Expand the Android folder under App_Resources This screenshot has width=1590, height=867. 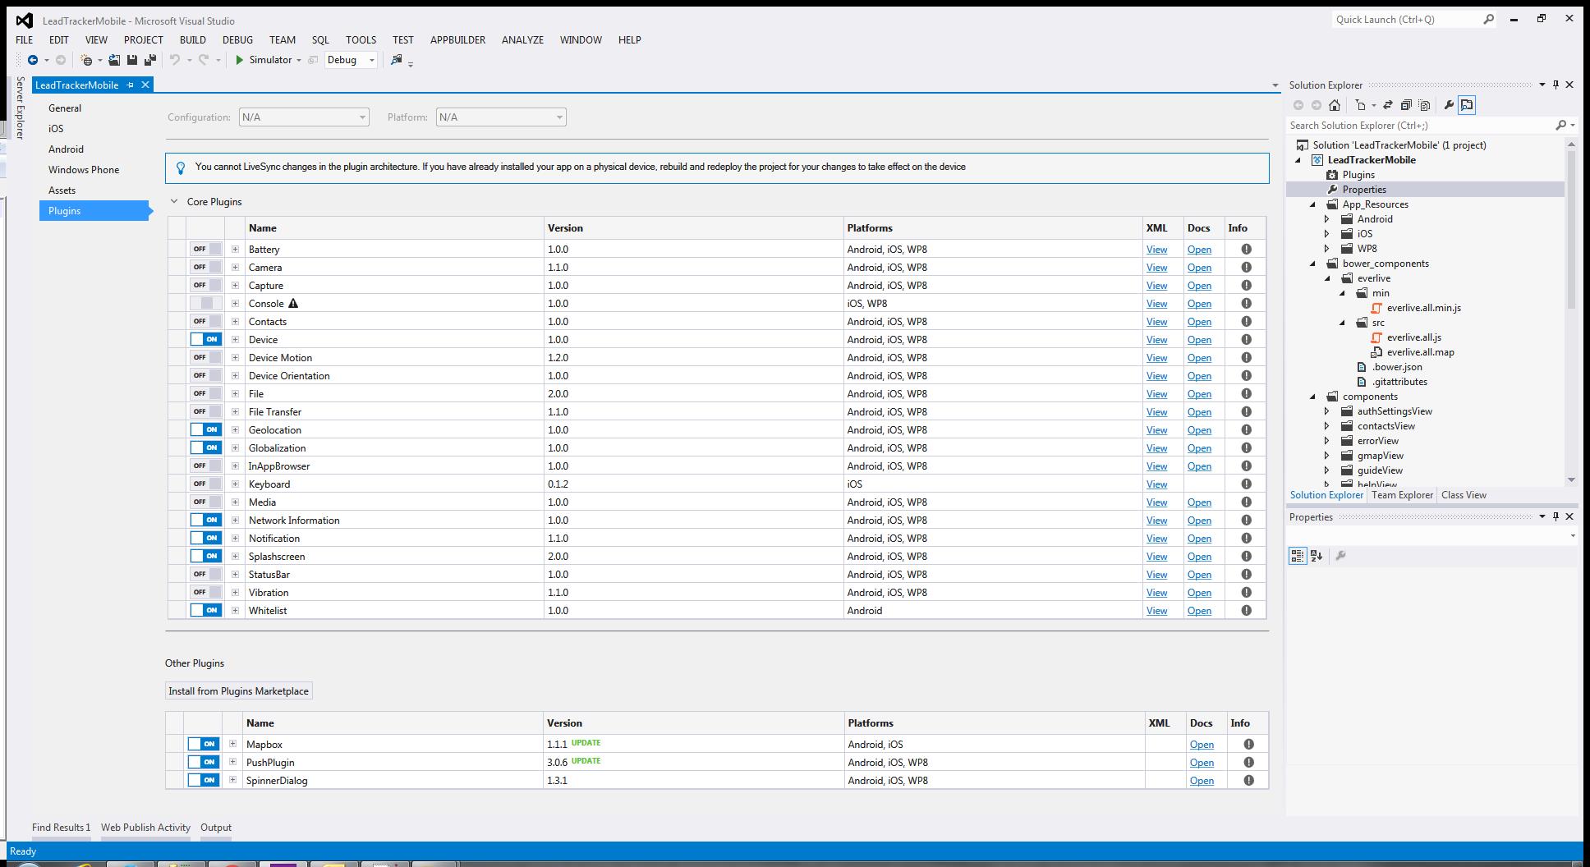click(1327, 219)
